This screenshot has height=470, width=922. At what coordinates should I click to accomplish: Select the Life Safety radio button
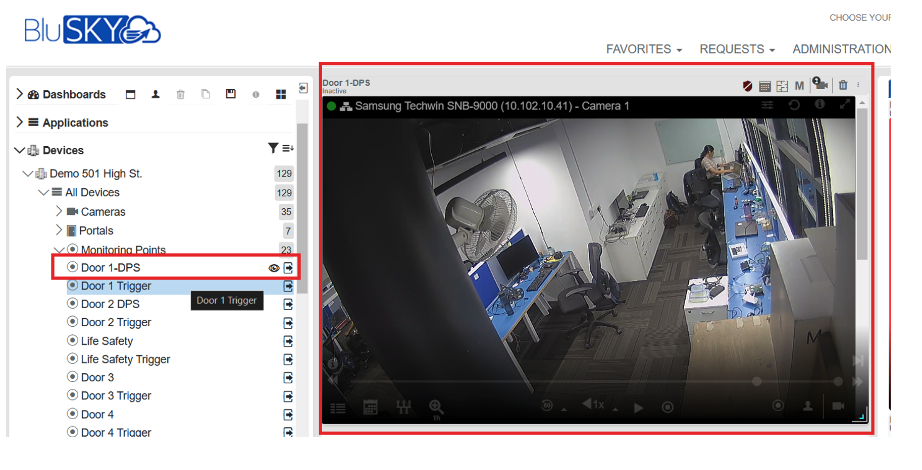pyautogui.click(x=73, y=340)
